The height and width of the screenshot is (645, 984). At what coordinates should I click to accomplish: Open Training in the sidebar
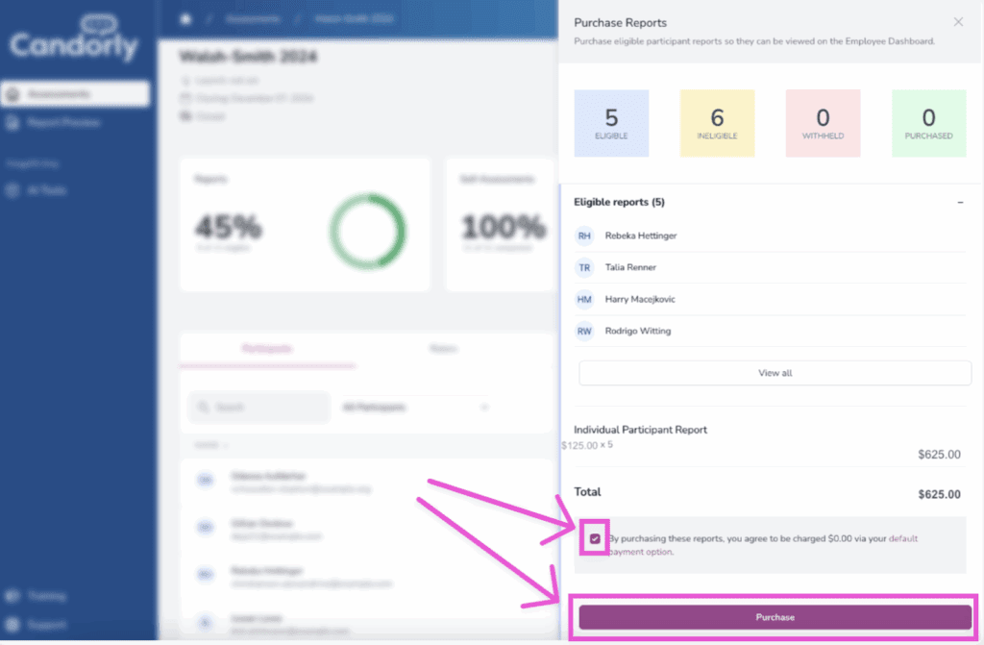point(46,596)
